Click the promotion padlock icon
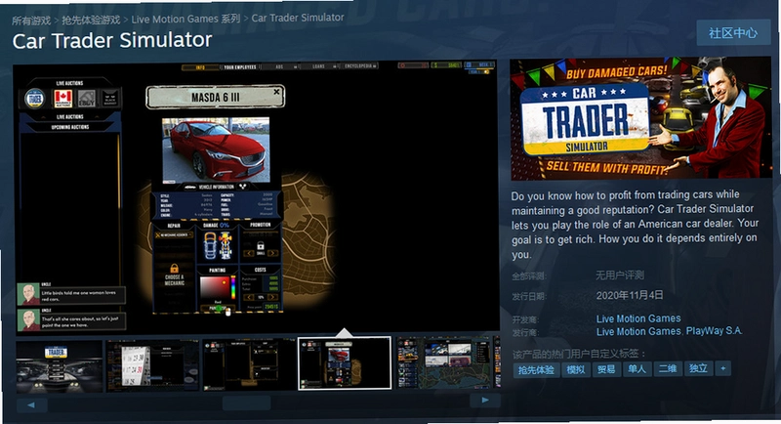Image resolution: width=781 pixels, height=424 pixels. (261, 246)
